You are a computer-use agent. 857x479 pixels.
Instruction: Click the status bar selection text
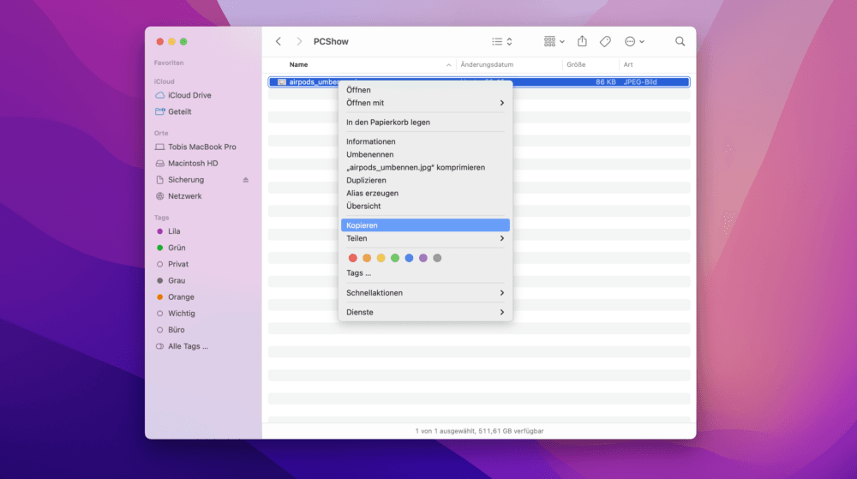coord(479,431)
